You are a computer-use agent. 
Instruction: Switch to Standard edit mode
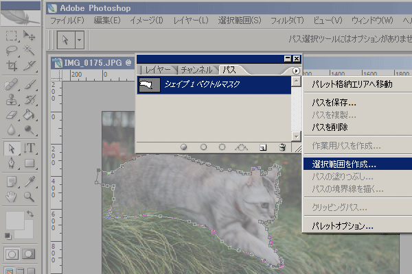pyautogui.click(x=12, y=253)
